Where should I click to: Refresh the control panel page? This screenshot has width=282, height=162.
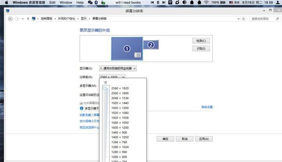tap(244, 18)
